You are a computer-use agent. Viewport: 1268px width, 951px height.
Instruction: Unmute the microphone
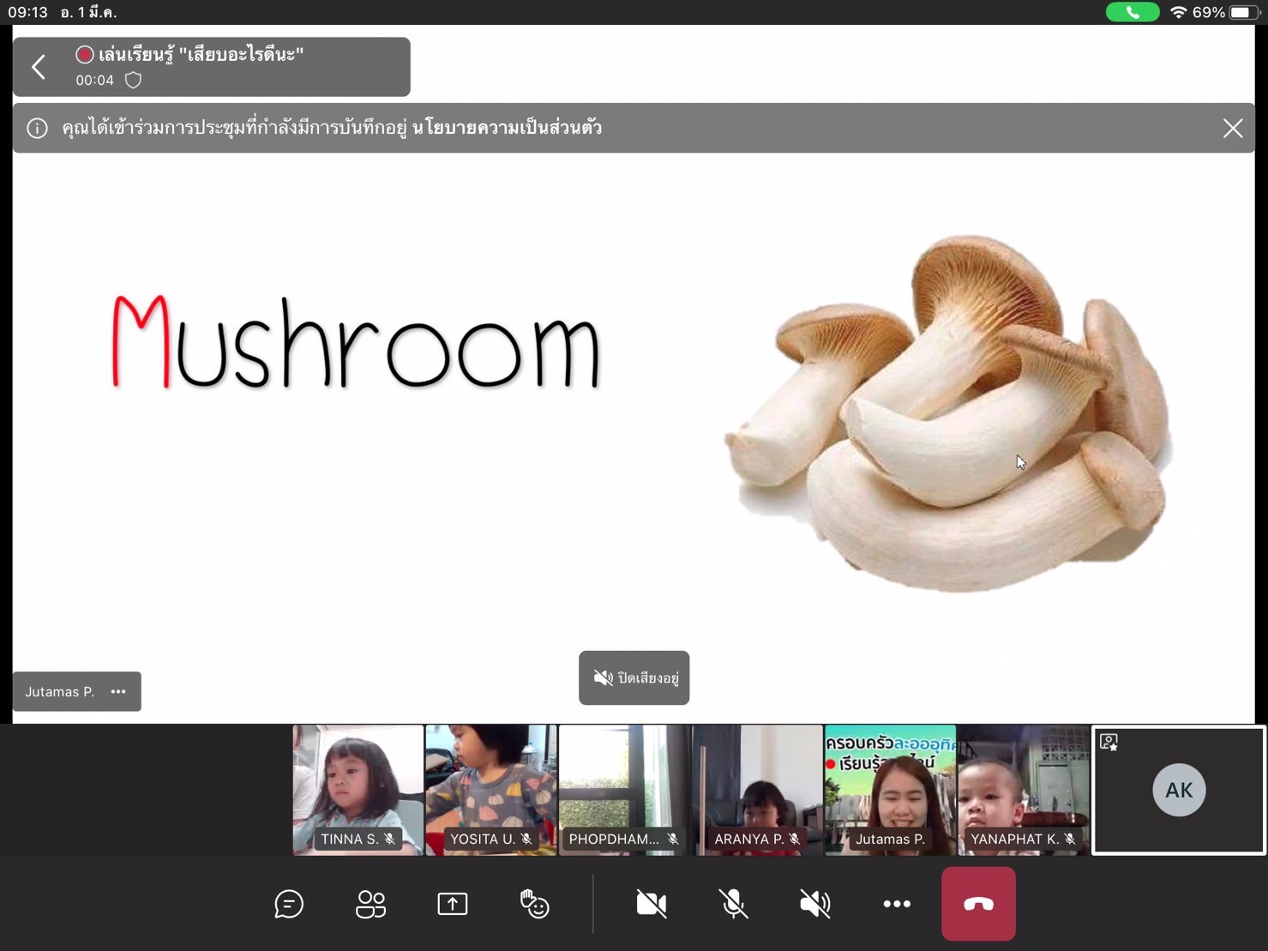(x=733, y=904)
